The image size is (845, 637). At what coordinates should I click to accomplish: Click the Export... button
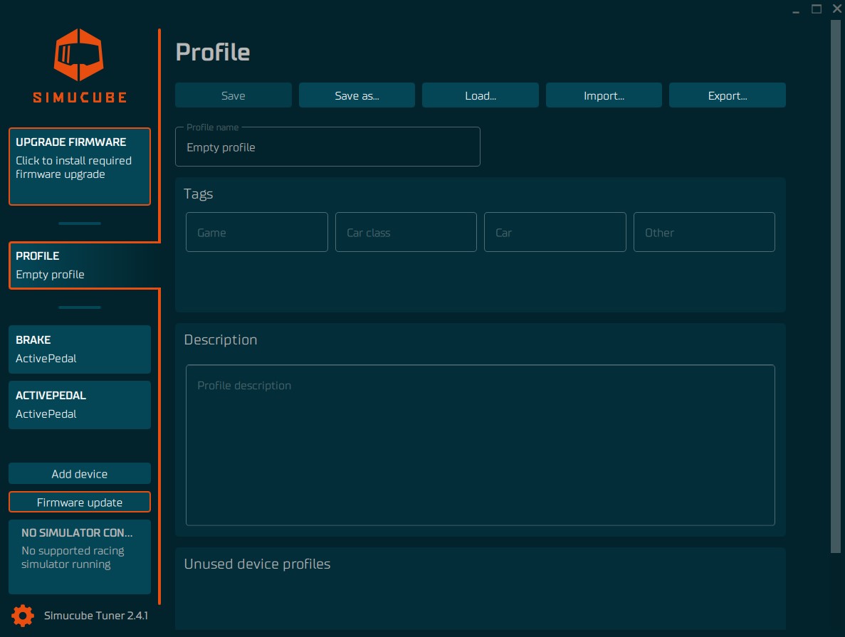[727, 95]
